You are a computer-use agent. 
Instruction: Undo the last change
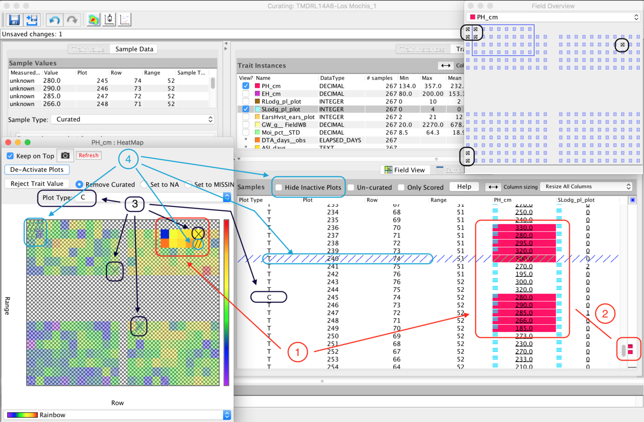54,20
